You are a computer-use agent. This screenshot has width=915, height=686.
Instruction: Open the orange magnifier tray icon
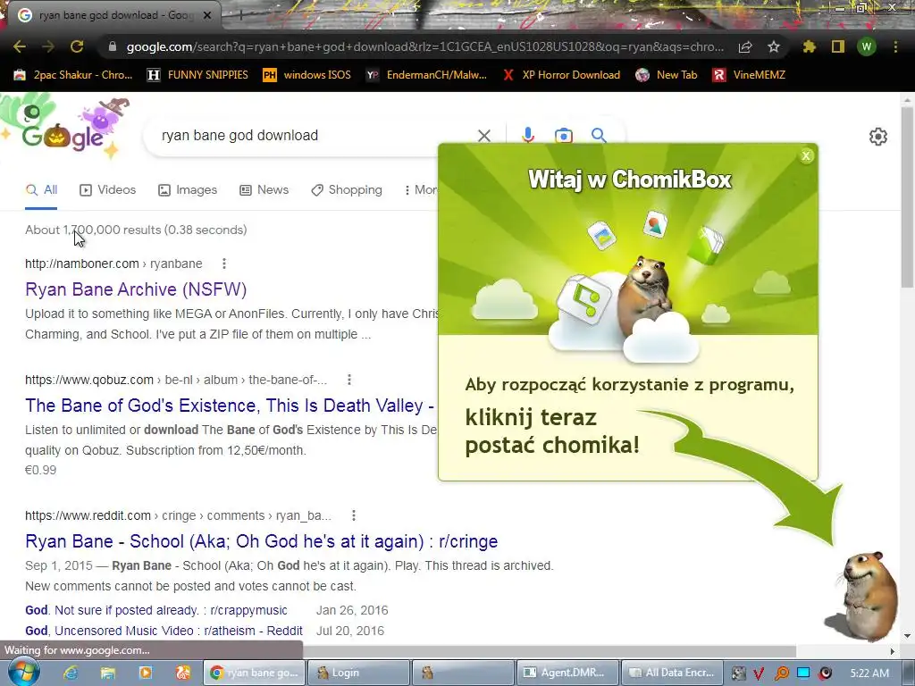[x=781, y=673]
